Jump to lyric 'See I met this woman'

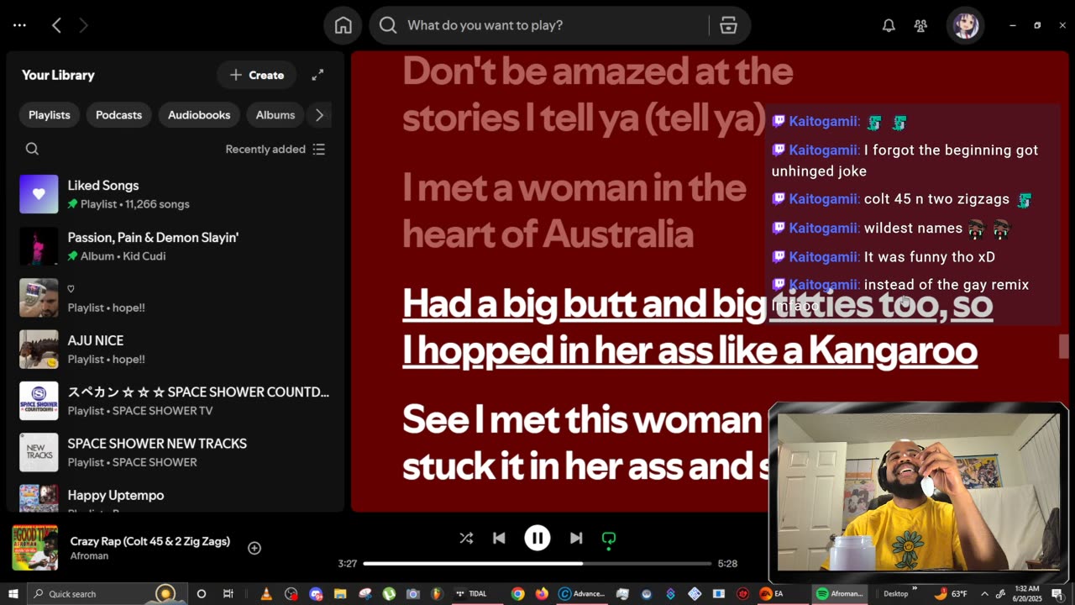point(582,418)
